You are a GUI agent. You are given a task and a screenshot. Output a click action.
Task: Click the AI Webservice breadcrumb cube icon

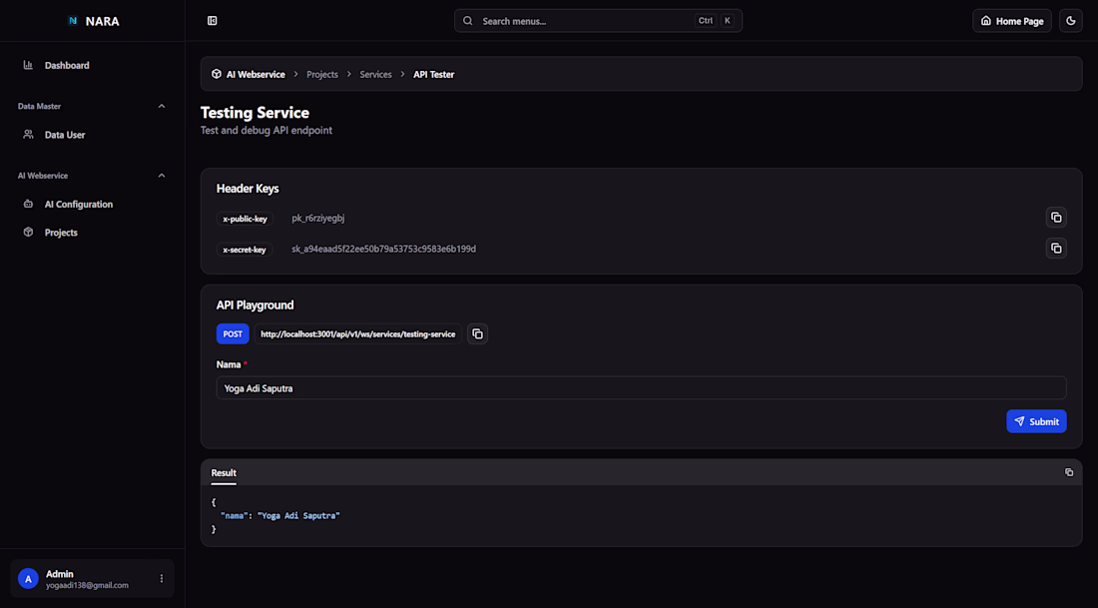[x=217, y=75]
